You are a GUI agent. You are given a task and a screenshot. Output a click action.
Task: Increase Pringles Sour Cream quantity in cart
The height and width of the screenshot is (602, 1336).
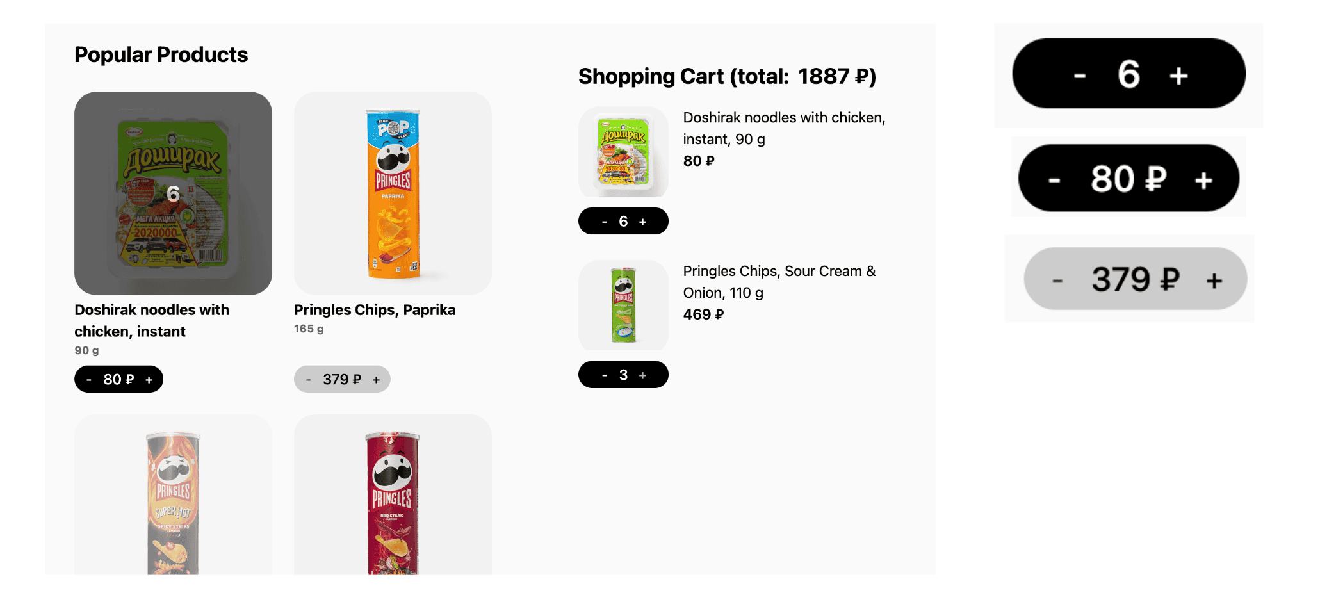click(x=642, y=375)
